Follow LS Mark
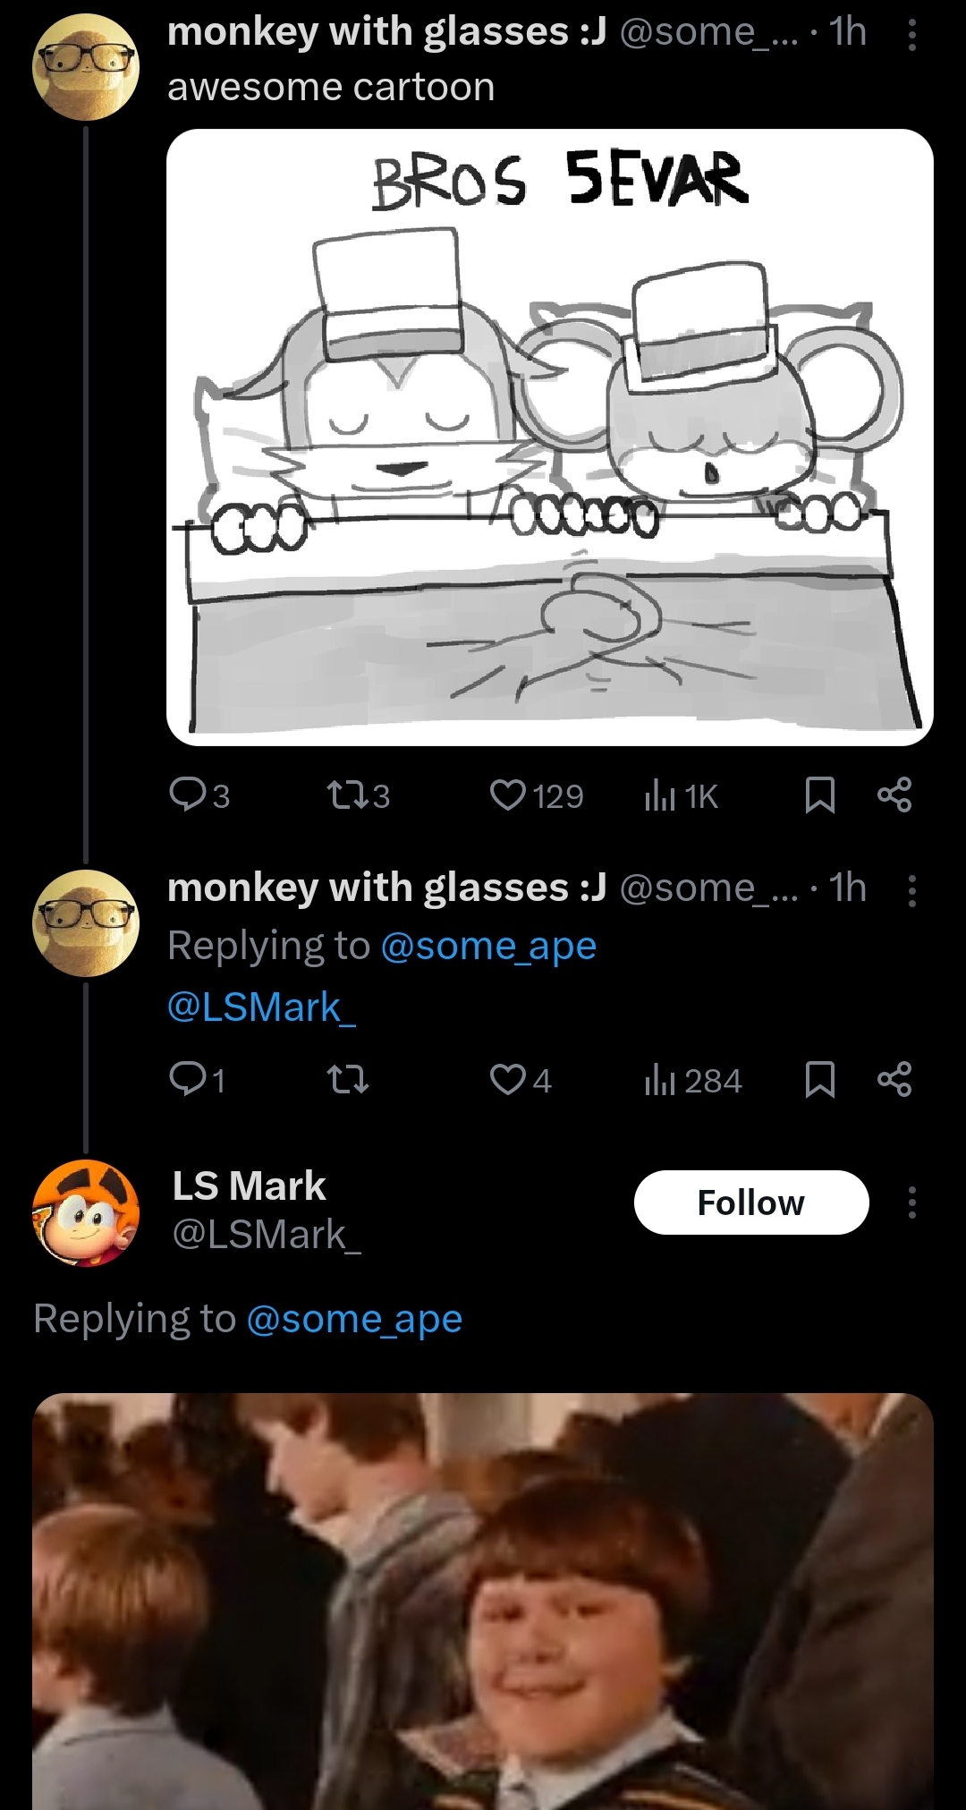966x1810 pixels. [751, 1202]
